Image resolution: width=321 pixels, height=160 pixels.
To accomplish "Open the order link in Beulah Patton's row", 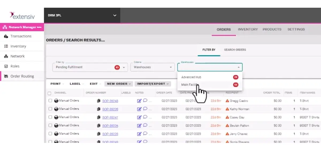I will point(110,126).
